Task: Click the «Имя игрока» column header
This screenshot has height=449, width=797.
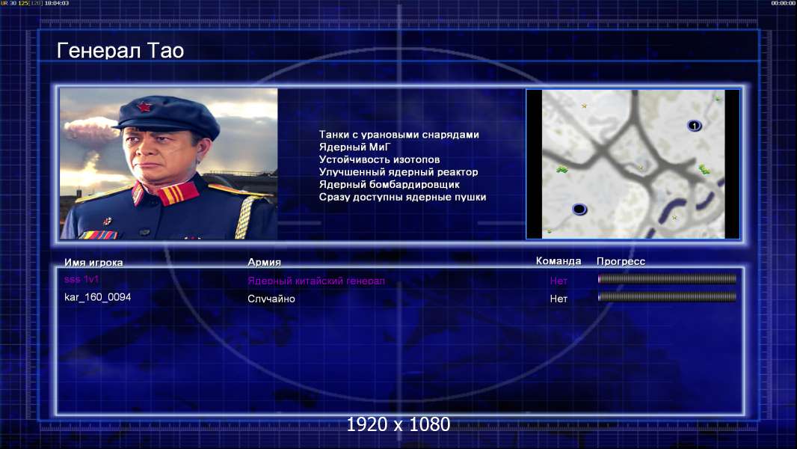Action: (93, 263)
